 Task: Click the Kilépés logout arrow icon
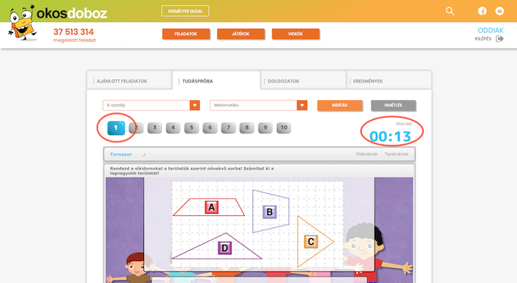tap(500, 38)
